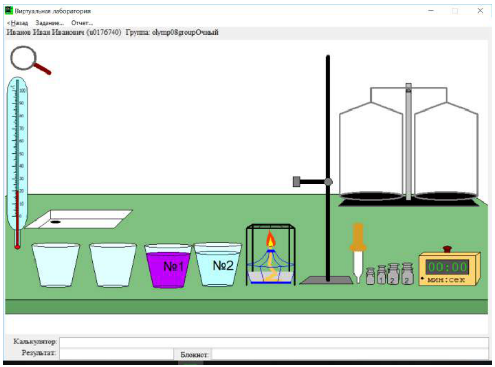The image size is (495, 367).
Task: Focus the Блокнот notes field
Action: pos(350,354)
